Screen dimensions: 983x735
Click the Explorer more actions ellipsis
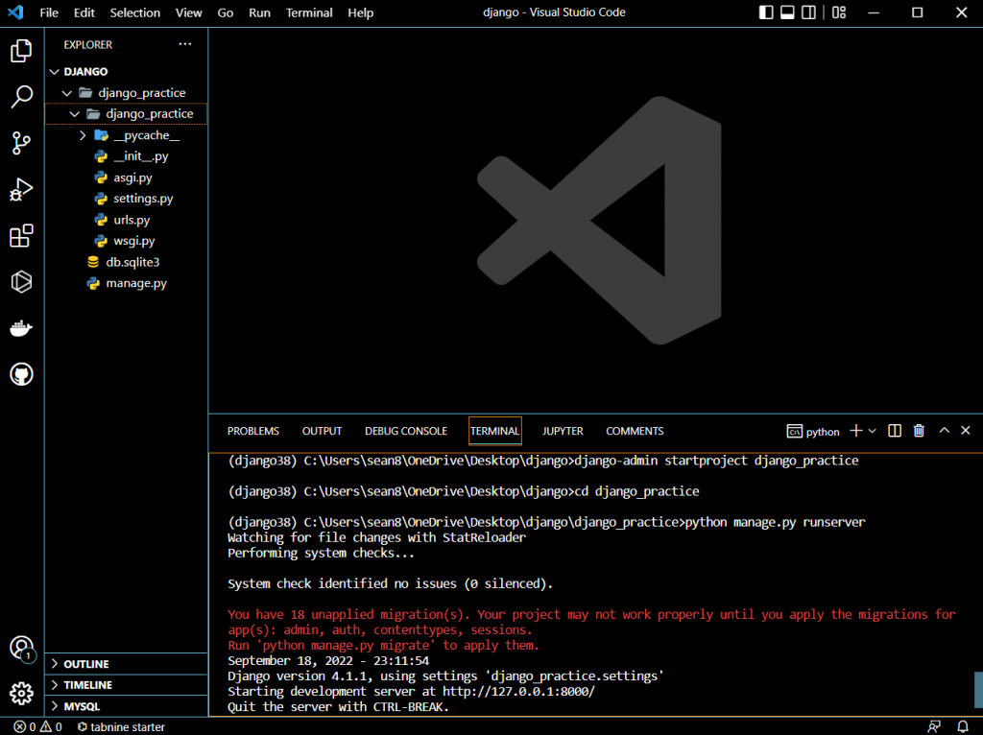point(185,44)
